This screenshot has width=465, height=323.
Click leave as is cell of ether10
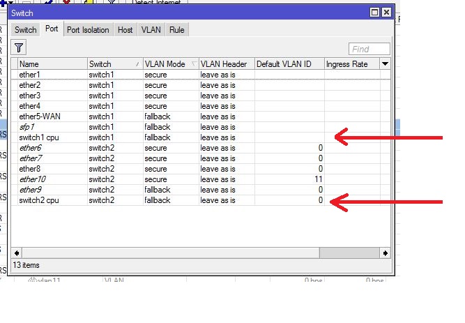click(x=227, y=179)
